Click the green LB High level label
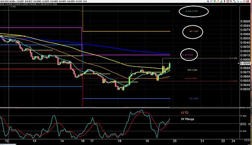This screenshot has width=252, height=145. click(191, 11)
